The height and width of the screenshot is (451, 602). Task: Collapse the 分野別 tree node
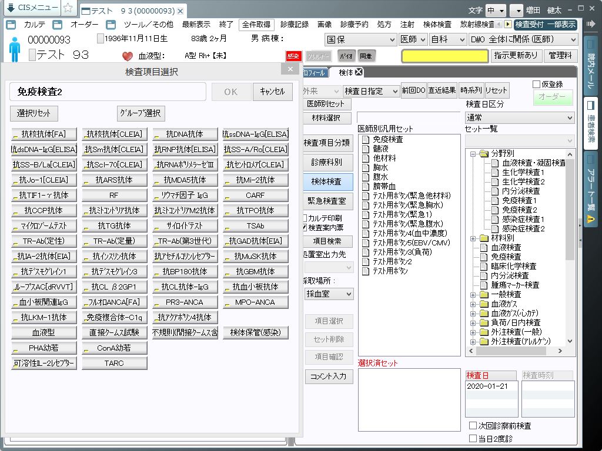click(473, 154)
